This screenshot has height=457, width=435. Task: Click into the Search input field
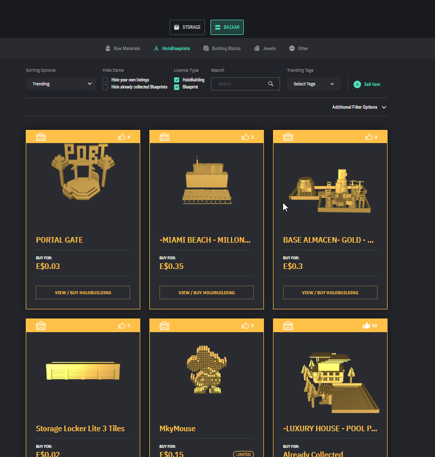[240, 84]
